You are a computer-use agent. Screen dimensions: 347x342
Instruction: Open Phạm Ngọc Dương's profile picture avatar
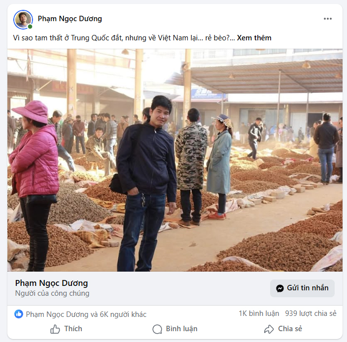(23, 19)
